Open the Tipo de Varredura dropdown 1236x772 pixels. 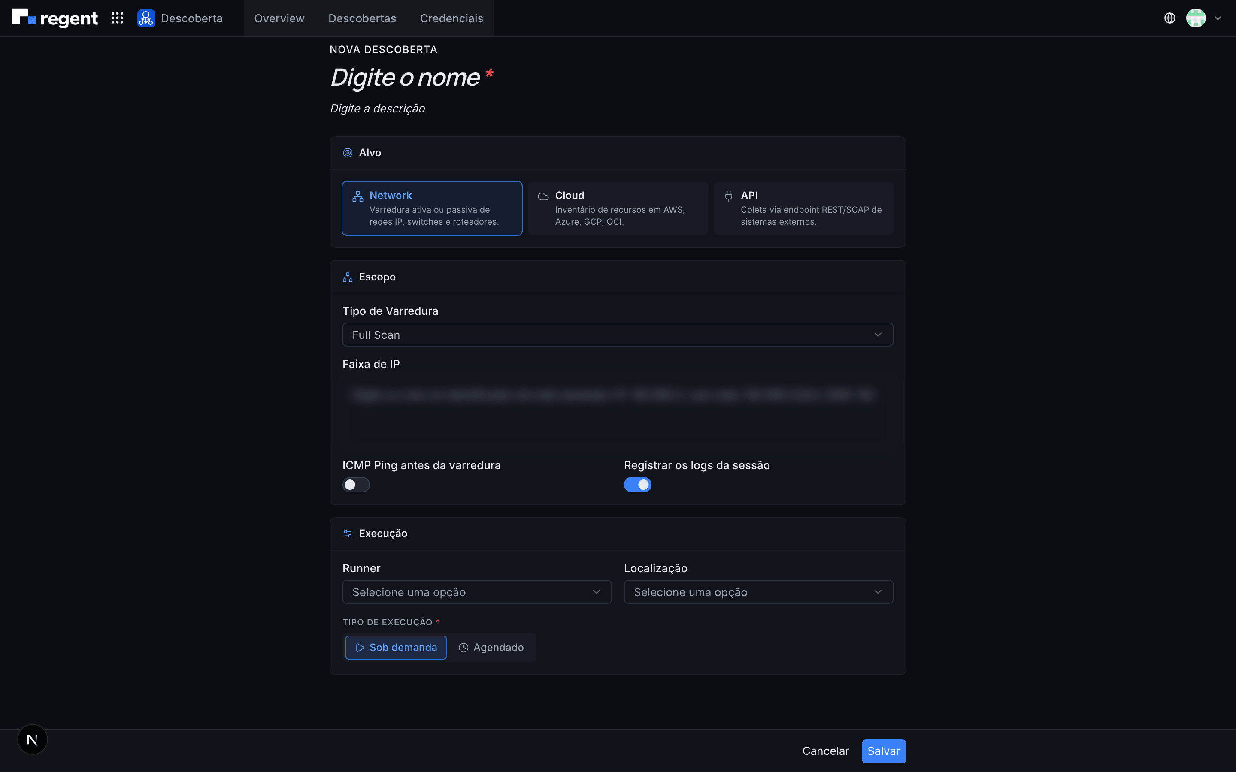[x=618, y=335]
